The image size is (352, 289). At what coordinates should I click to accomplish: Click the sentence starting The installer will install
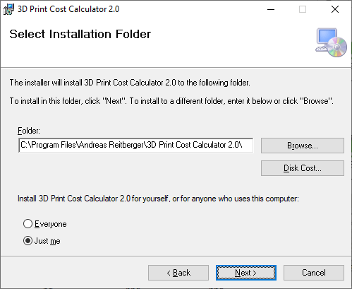tap(130, 83)
